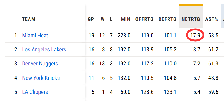Select Clippers minutes 60.0 cell
The width and height of the screenshot is (224, 101).
(125, 92)
